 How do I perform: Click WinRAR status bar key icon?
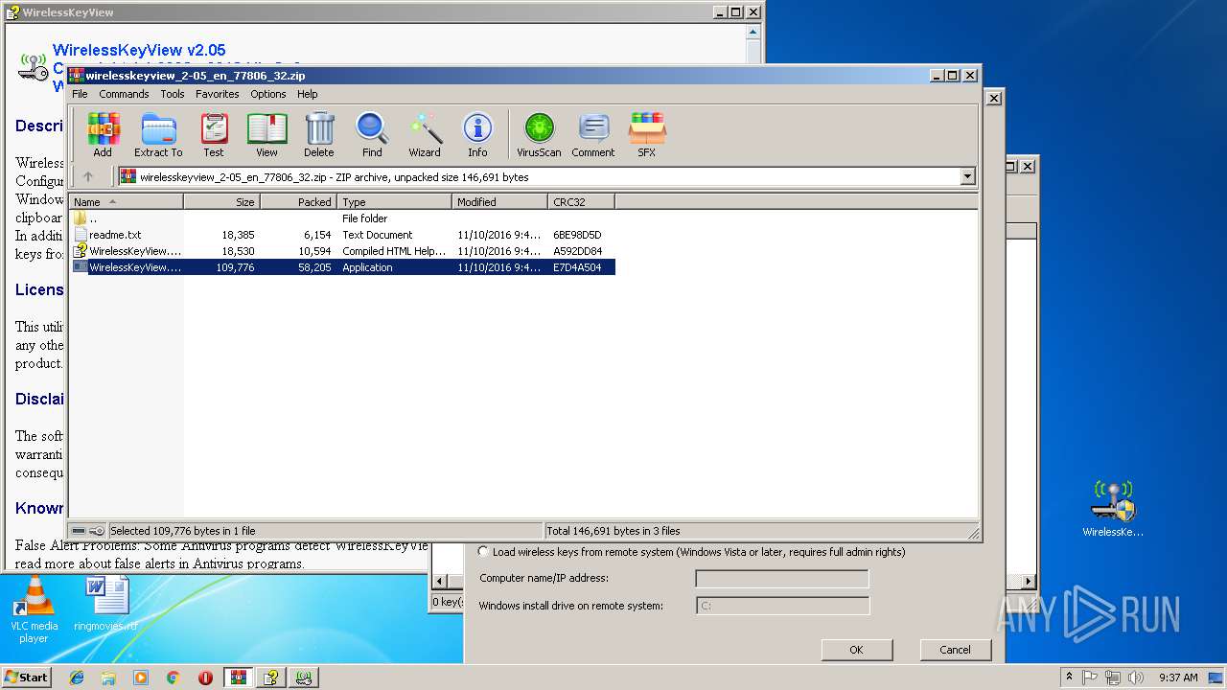pyautogui.click(x=97, y=531)
